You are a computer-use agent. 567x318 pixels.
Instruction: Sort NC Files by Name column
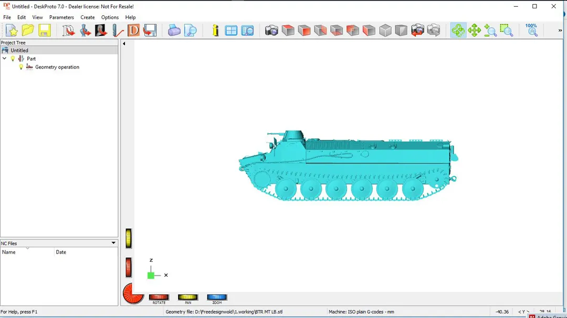[27, 252]
